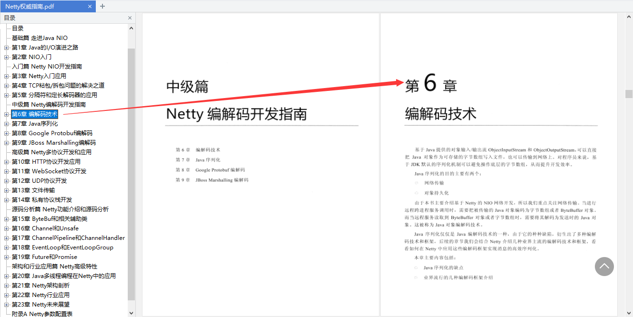The width and height of the screenshot is (633, 317).
Task: Expand 第14章 私有协议栈开发 node
Action: pos(6,200)
